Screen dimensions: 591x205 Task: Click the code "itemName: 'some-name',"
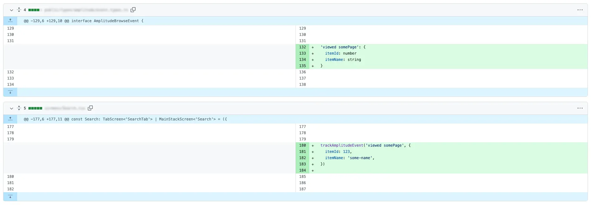pyautogui.click(x=350, y=158)
